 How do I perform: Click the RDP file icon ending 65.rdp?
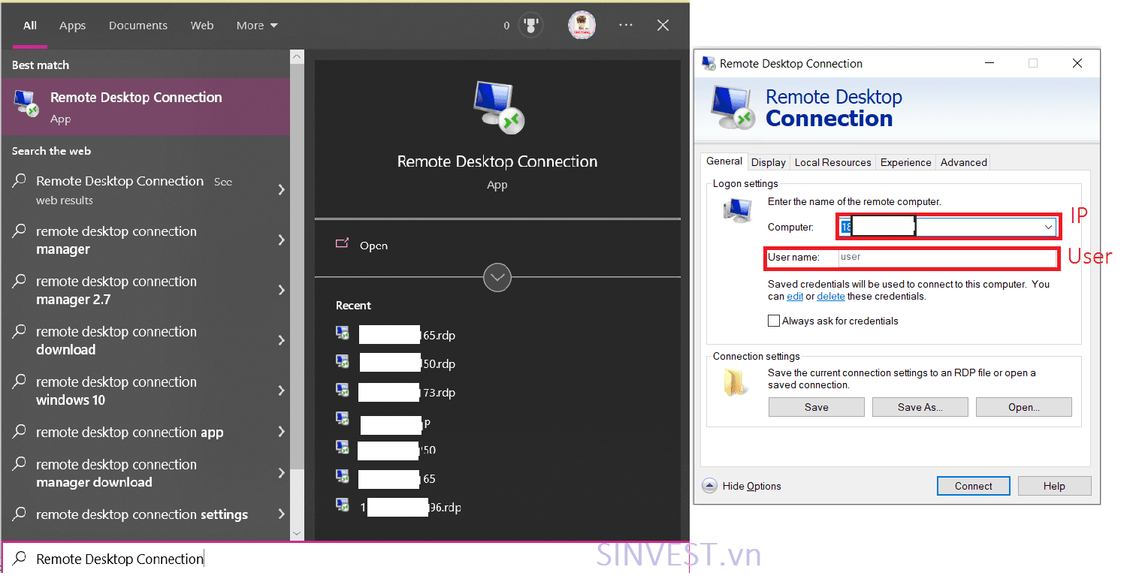click(343, 333)
